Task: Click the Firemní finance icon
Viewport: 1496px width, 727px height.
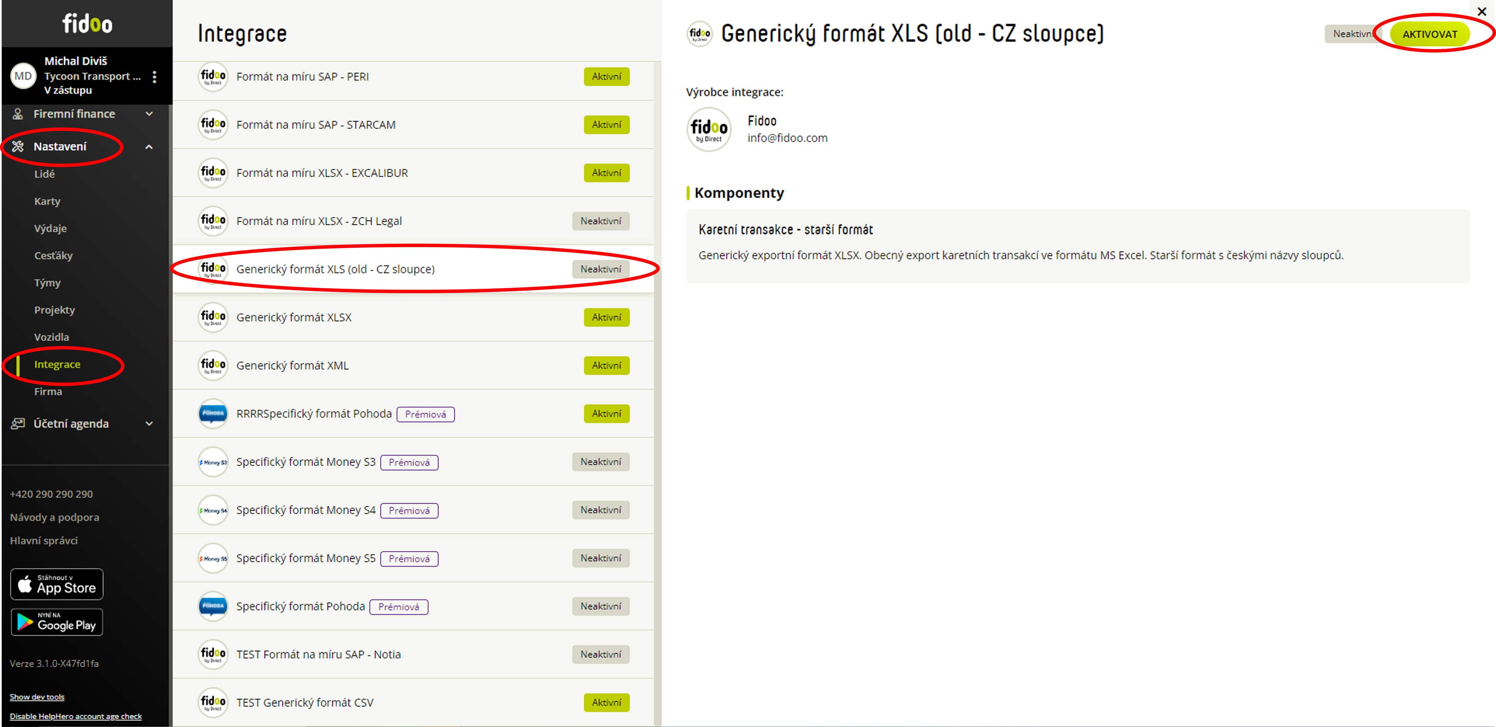Action: pyautogui.click(x=18, y=114)
